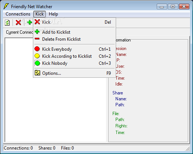Choose Kick (Del) menu entry
Image resolution: width=193 pixels, height=154 pixels.
point(74,22)
